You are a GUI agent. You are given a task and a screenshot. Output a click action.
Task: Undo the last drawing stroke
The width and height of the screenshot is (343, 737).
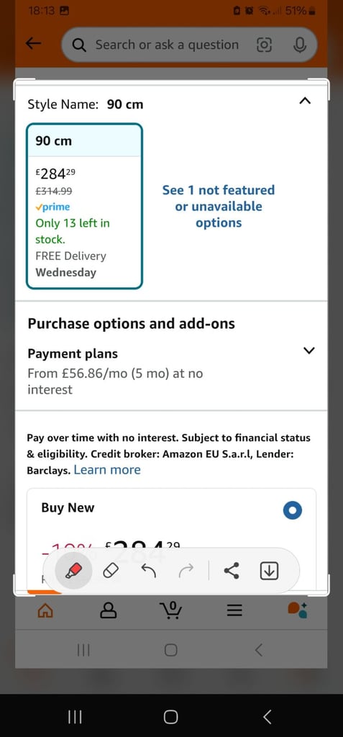tap(148, 571)
